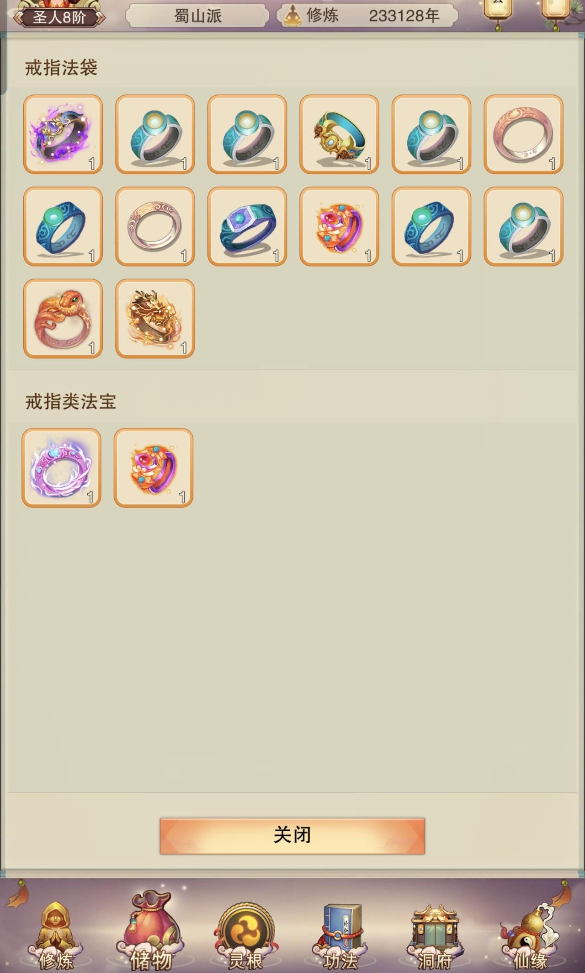Switch to the 灵根 spirit root tab
The width and height of the screenshot is (585, 973).
pos(246,935)
